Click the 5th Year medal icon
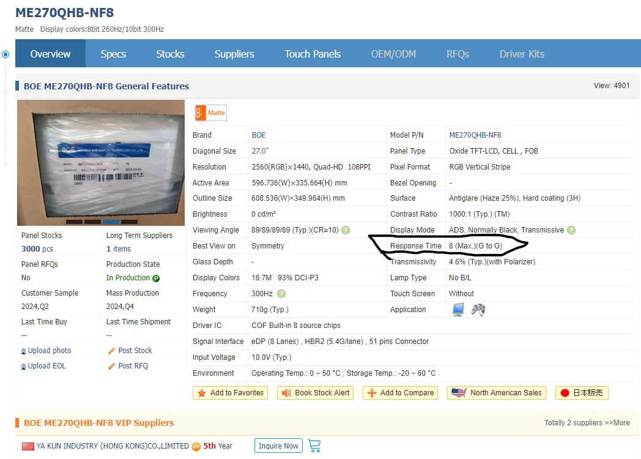The image size is (641, 459). (x=196, y=446)
